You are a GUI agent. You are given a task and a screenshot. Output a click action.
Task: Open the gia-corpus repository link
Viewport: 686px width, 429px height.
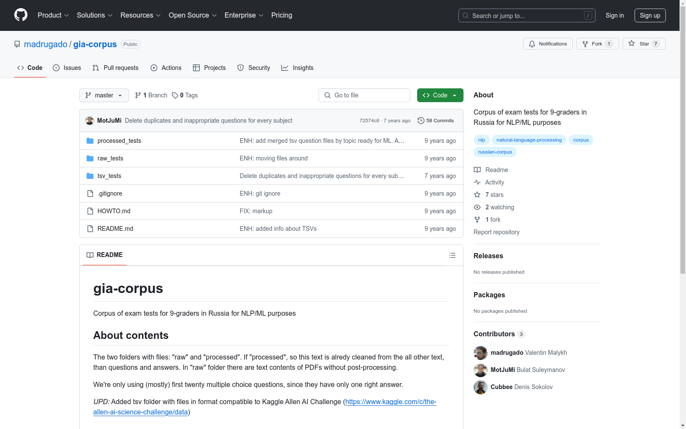(95, 44)
